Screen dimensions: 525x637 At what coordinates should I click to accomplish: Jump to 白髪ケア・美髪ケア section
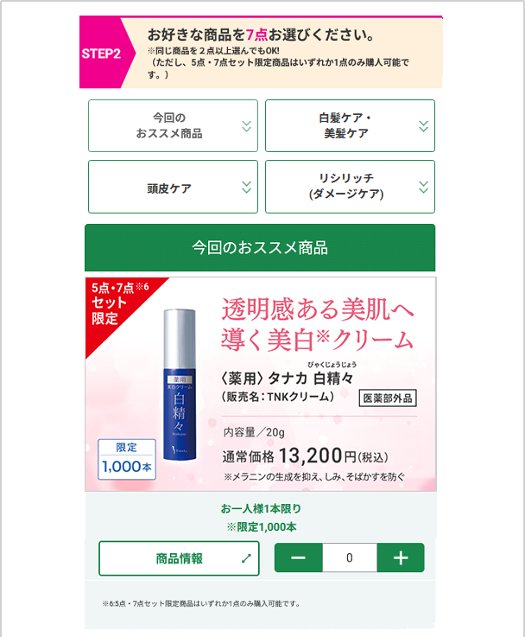[x=350, y=126]
